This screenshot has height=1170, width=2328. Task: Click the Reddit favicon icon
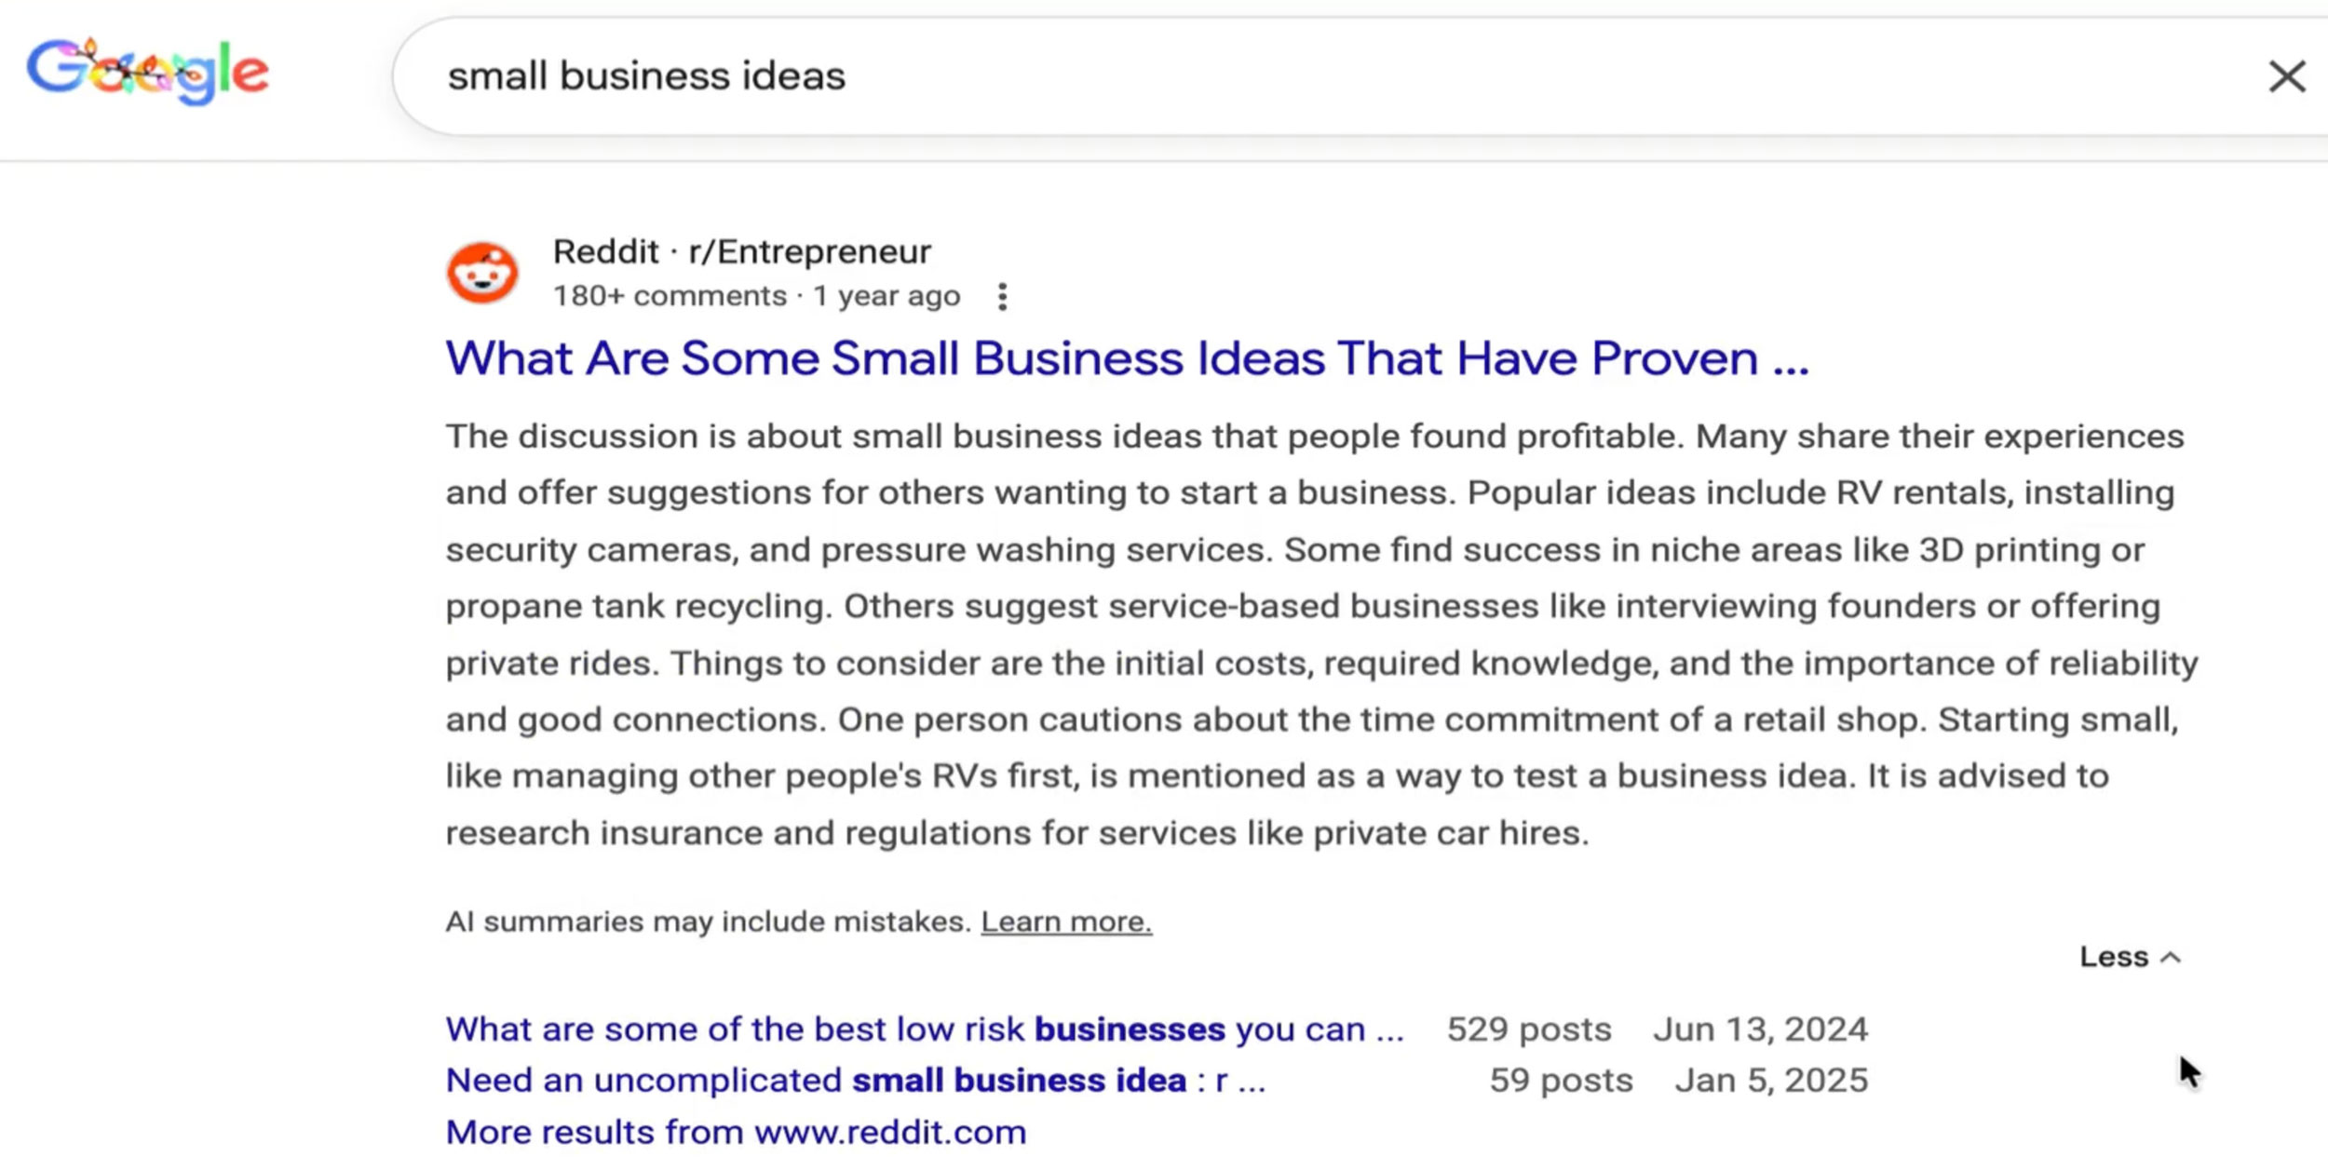tap(482, 273)
